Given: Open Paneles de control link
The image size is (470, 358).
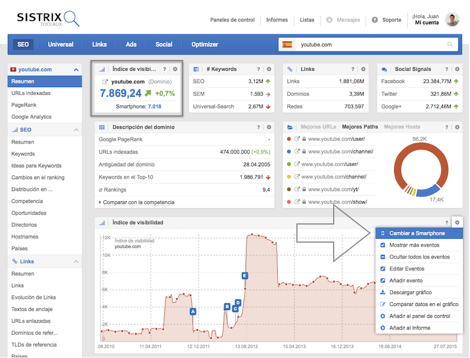Looking at the screenshot, I should tap(232, 20).
